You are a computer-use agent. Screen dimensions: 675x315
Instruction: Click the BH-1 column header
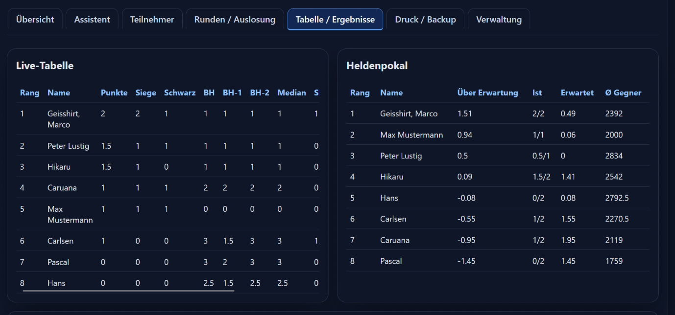tap(232, 92)
